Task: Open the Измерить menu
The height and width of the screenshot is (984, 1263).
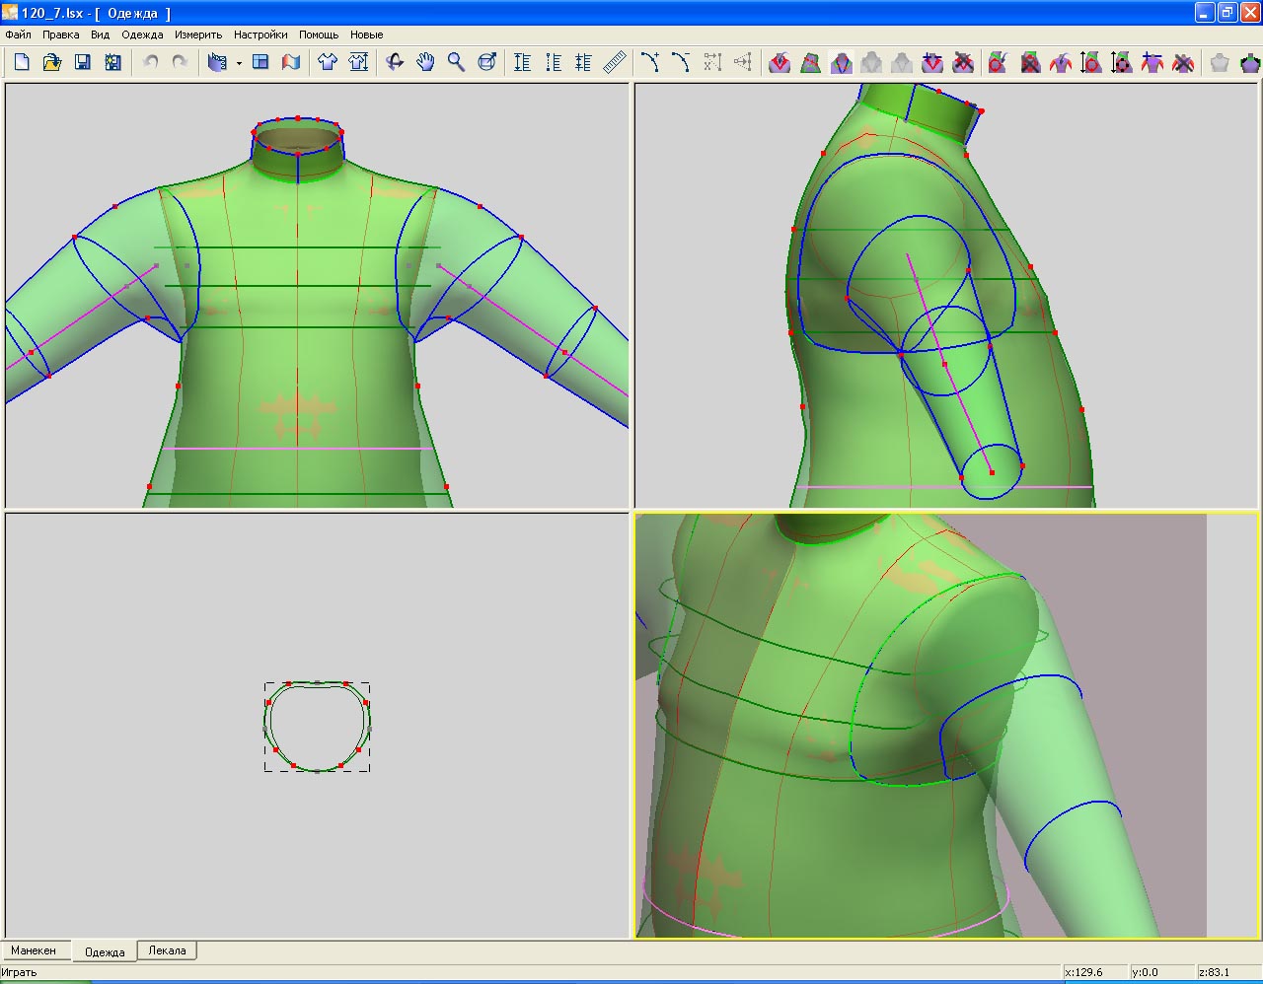Action: (x=198, y=35)
